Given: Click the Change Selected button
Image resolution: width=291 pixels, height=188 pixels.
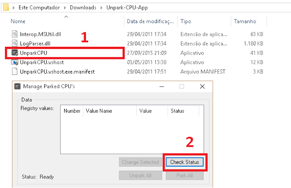Looking at the screenshot, I should (x=140, y=162).
